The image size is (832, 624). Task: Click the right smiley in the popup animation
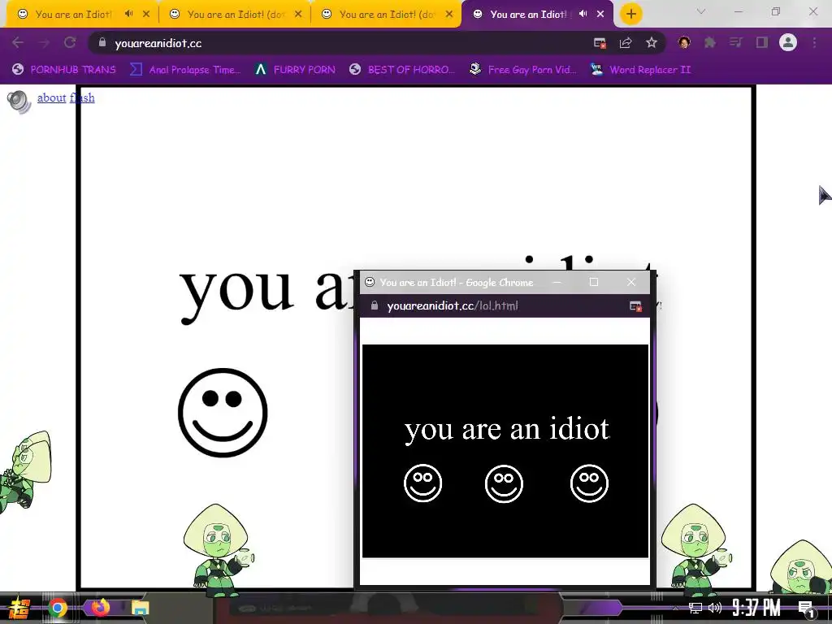(x=590, y=483)
